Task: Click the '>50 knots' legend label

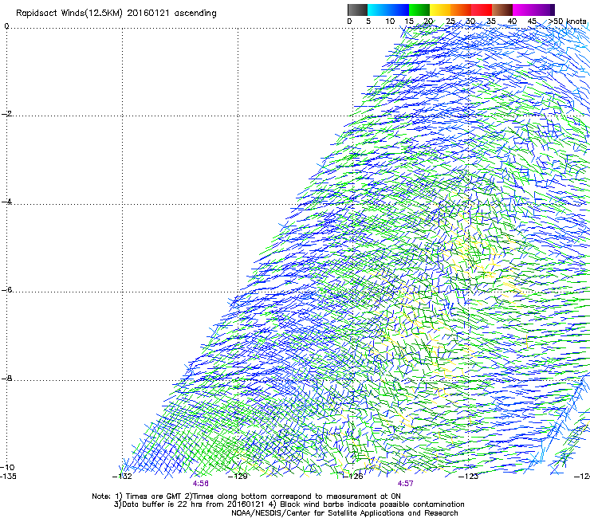Action: coord(568,21)
